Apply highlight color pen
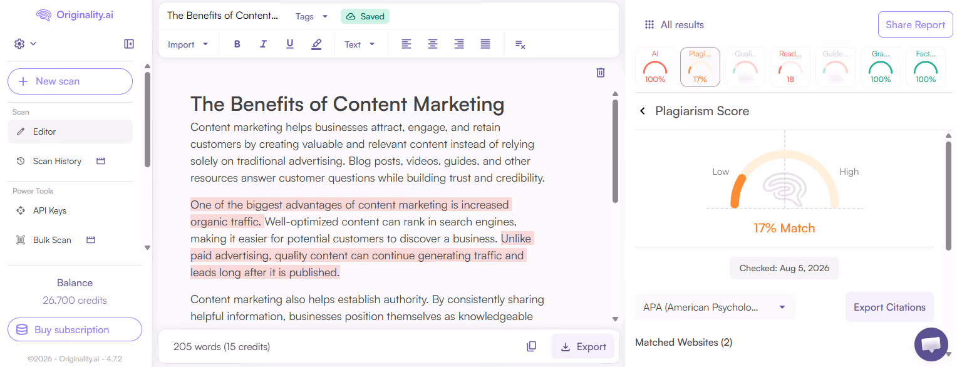Image resolution: width=957 pixels, height=367 pixels. point(316,44)
